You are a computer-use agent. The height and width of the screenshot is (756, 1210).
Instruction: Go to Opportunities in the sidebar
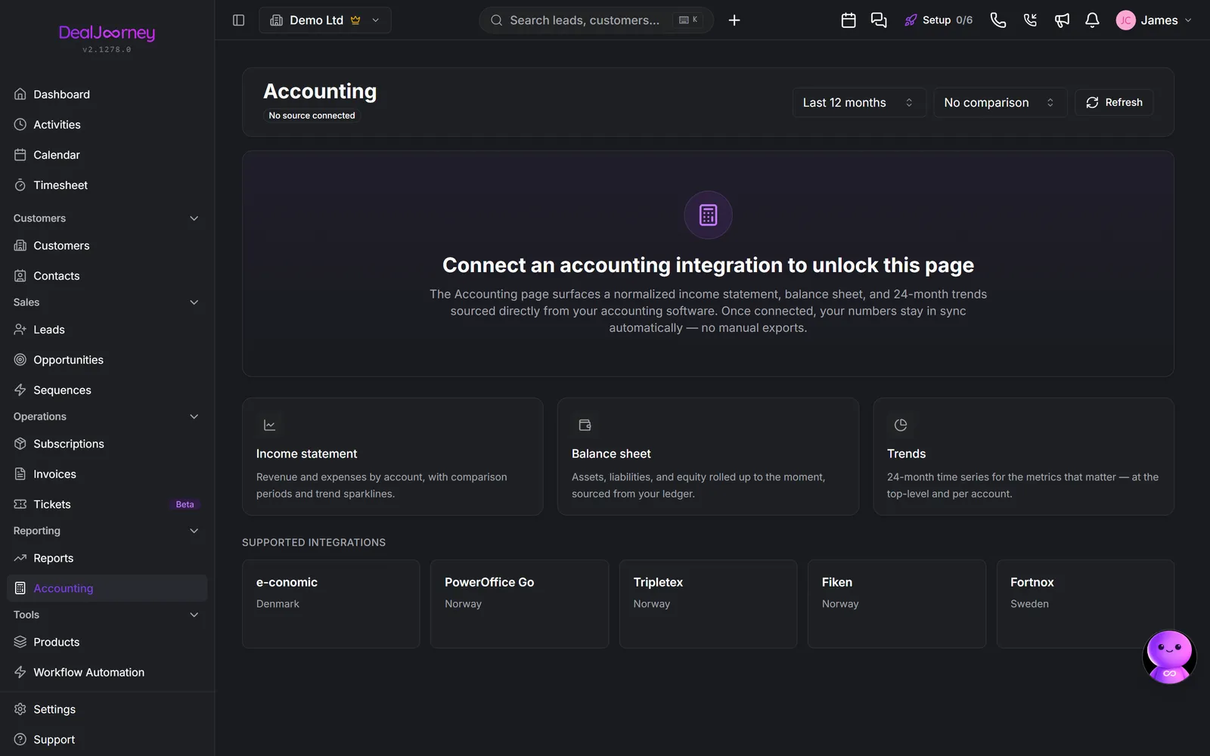point(107,360)
